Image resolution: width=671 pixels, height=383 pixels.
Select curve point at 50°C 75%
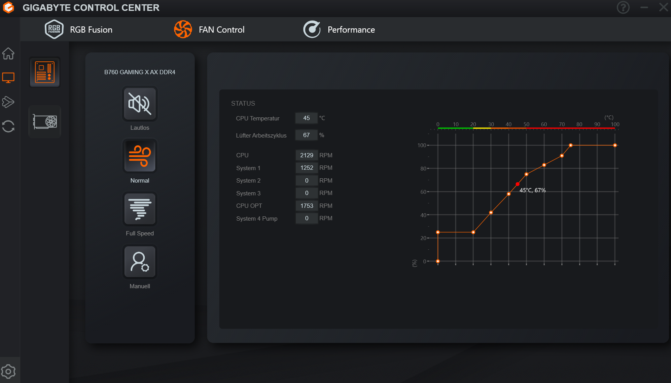526,174
